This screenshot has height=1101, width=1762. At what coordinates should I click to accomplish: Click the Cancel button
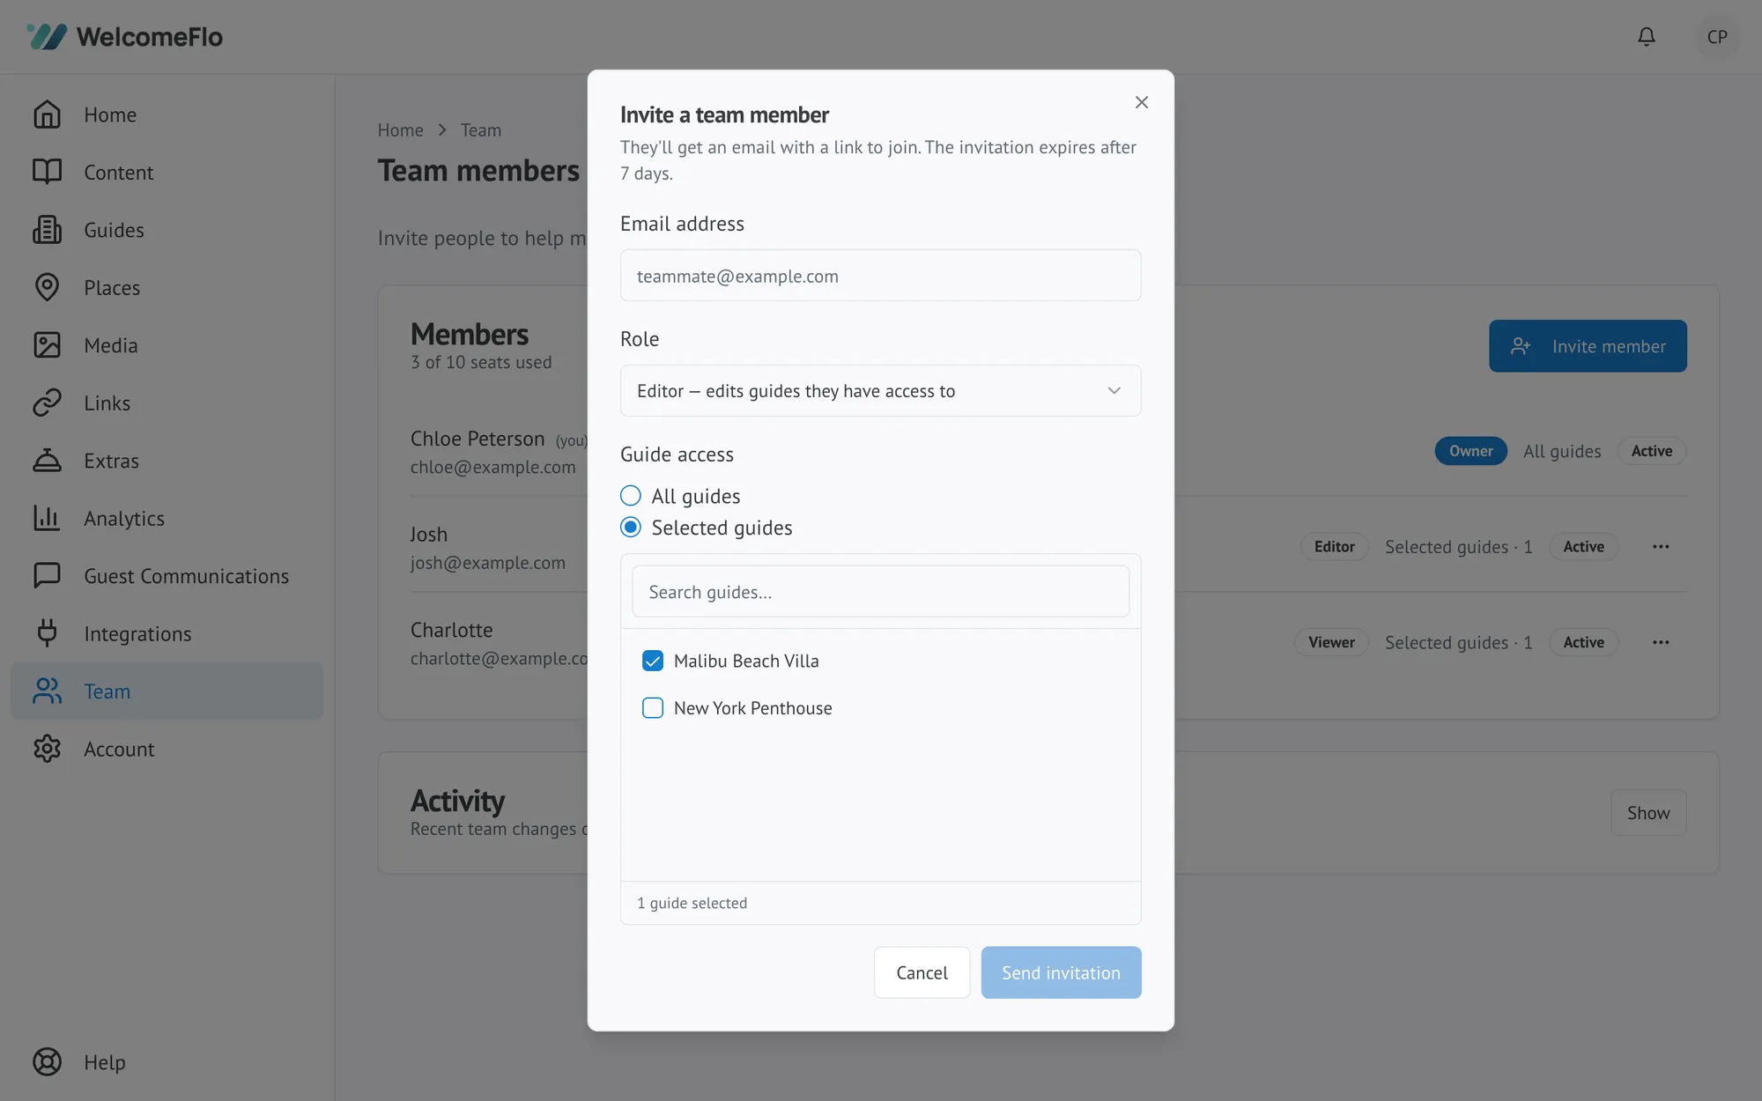click(x=922, y=972)
